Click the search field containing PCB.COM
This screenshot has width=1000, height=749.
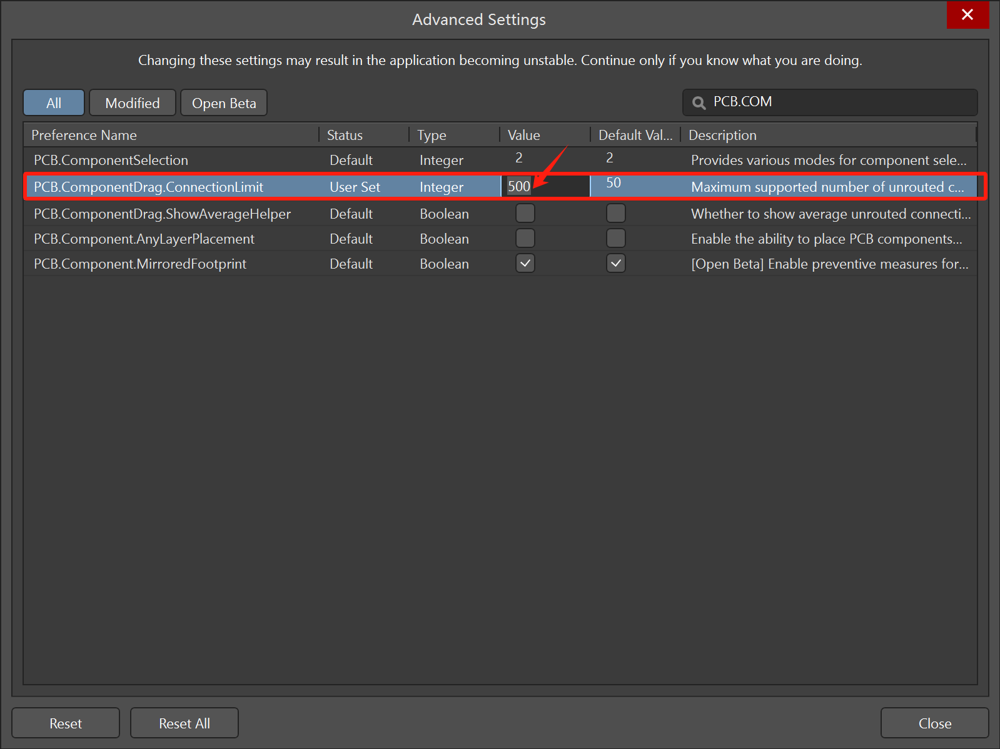coord(838,102)
